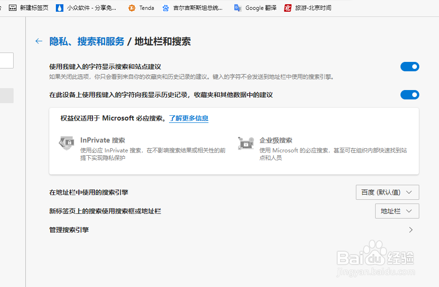
Task: Toggle 使用我键入的字符显示搜索和站点建议 switch
Action: pyautogui.click(x=409, y=67)
